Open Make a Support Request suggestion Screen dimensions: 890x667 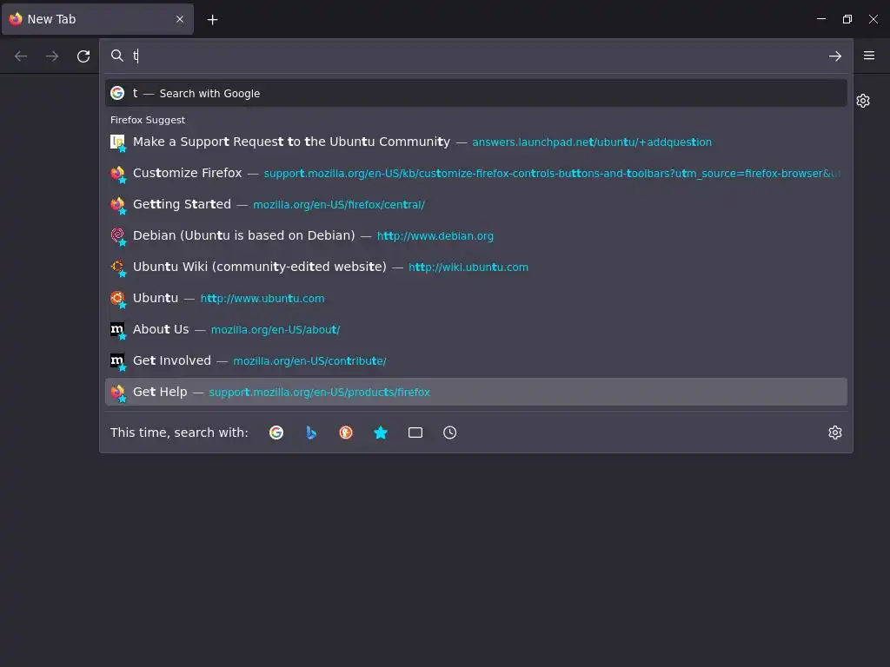pyautogui.click(x=475, y=142)
